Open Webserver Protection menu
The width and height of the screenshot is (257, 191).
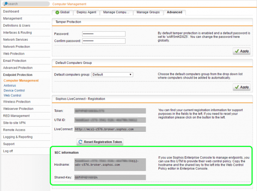[x=26, y=109]
